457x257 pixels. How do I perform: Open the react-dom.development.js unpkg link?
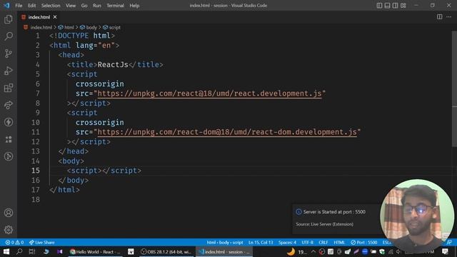click(227, 132)
